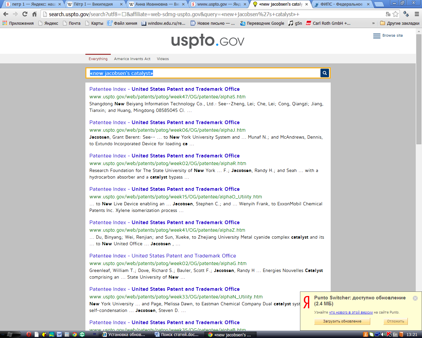Click the Отложить button
The width and height of the screenshot is (422, 338).
[396, 321]
